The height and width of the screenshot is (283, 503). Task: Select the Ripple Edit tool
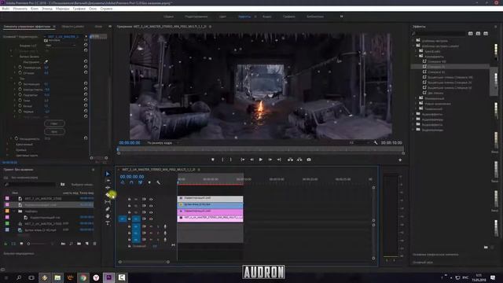(x=108, y=188)
